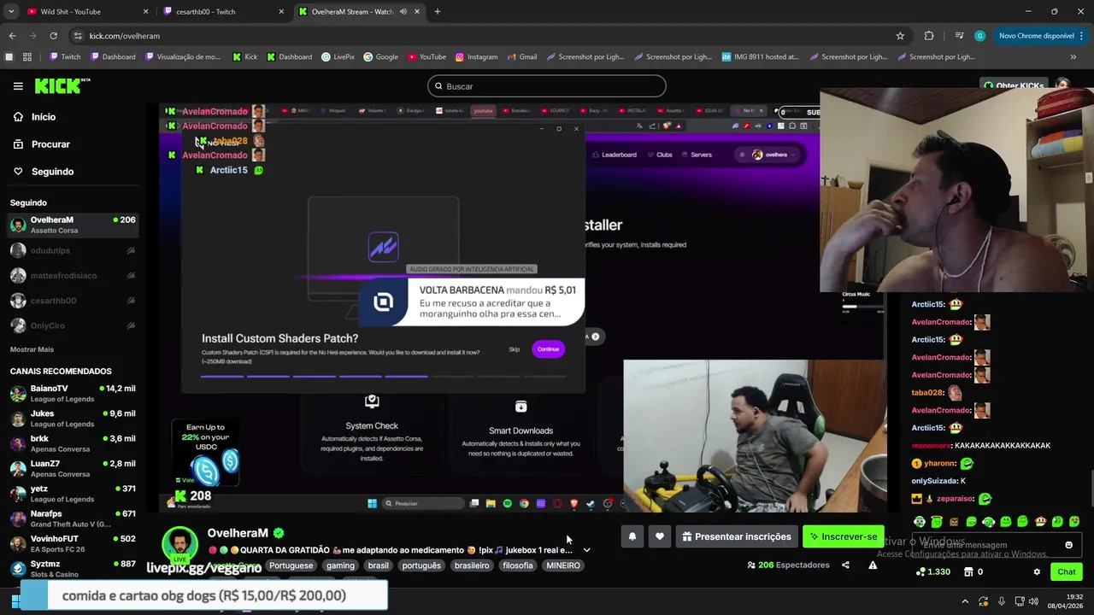Open recommended channel brkk
Viewport: 1094px width, 615px height.
[73, 443]
